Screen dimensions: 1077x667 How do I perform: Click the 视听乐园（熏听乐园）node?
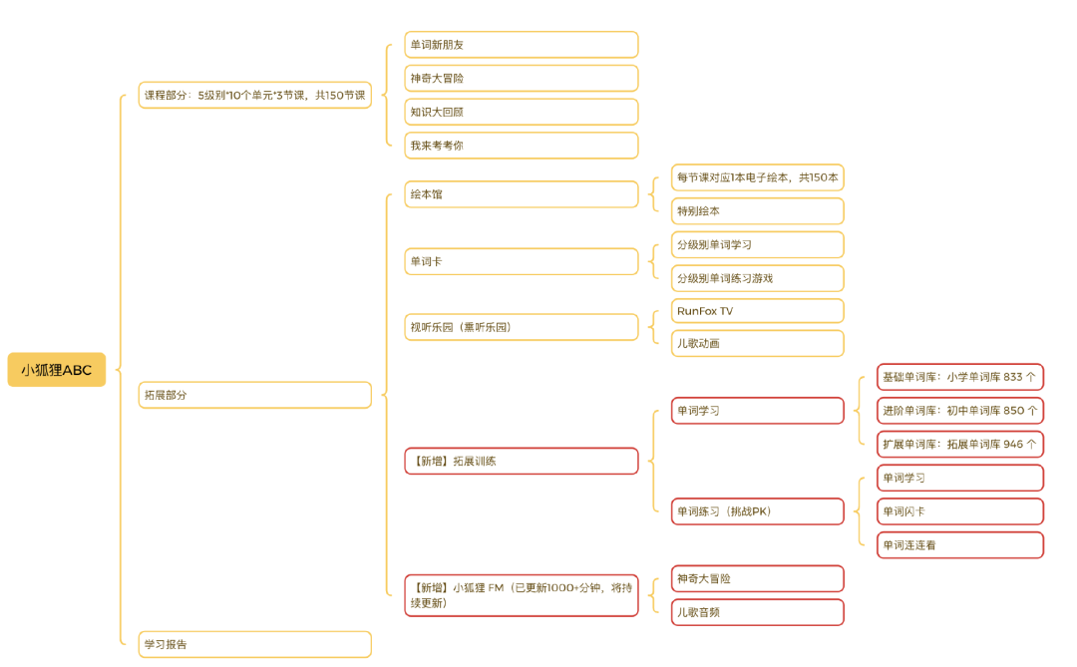click(x=521, y=327)
